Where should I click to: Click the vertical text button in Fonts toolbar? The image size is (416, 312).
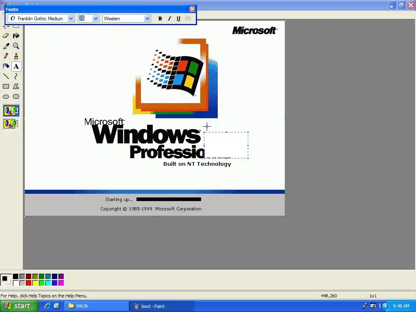click(188, 19)
